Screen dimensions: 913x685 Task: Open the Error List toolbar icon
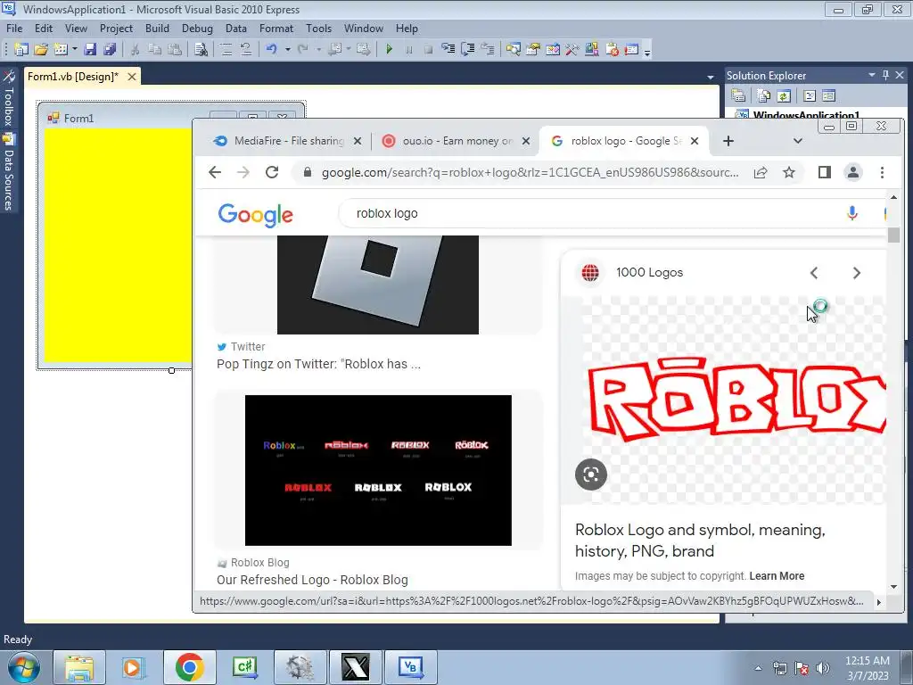click(612, 50)
